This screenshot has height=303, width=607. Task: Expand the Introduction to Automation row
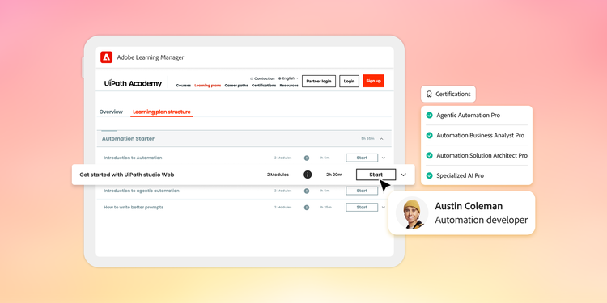(x=384, y=158)
